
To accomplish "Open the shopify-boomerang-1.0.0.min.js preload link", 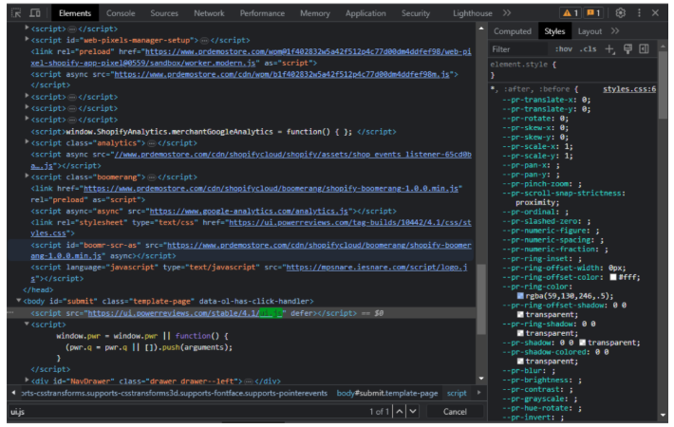I will pos(271,188).
